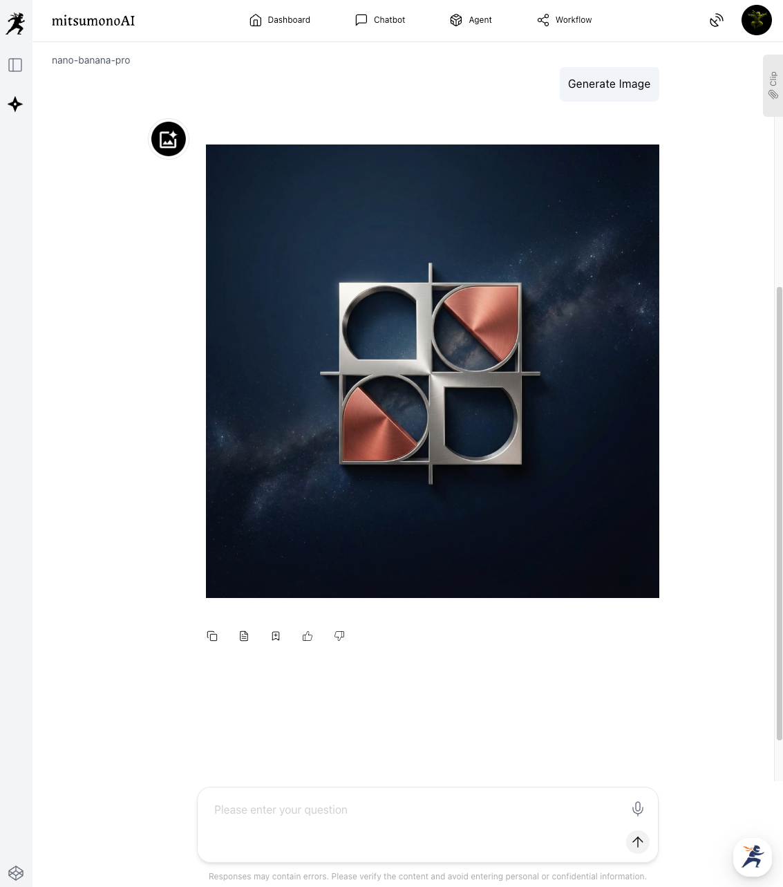Switch to the Agent menu item
This screenshot has height=887, width=783.
(471, 20)
